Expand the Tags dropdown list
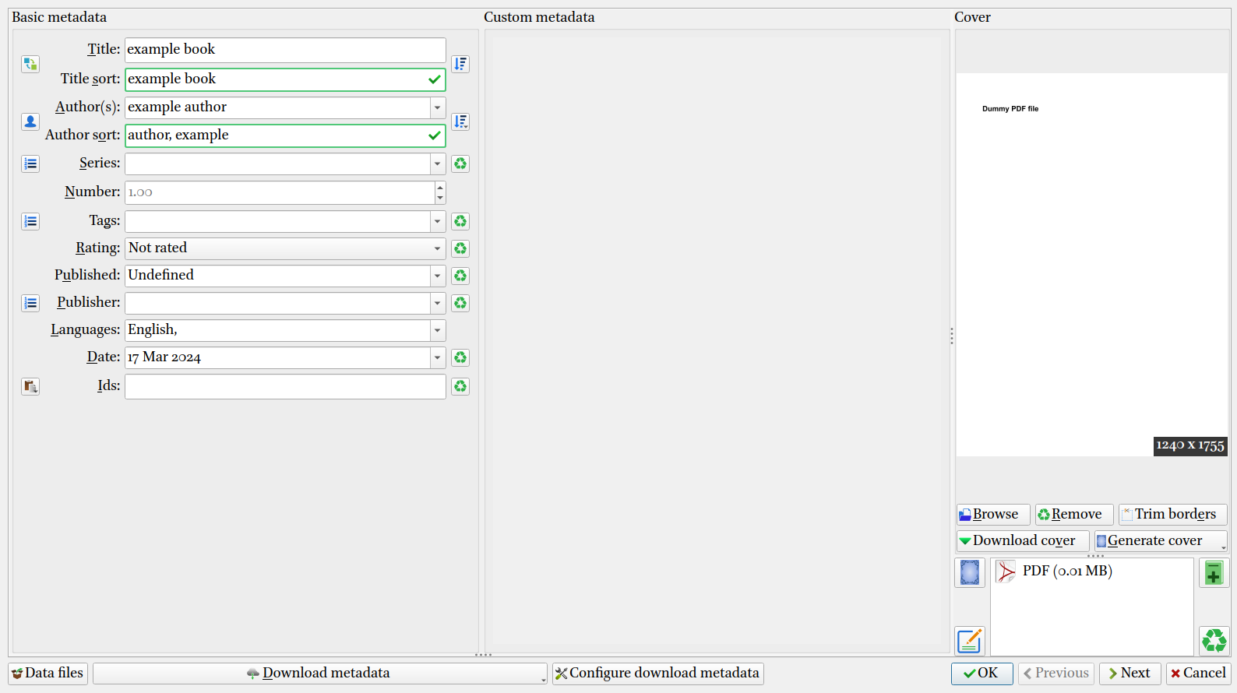This screenshot has width=1237, height=693. click(x=438, y=221)
